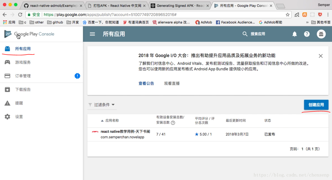Click the help icon beside 安装总数 column
Viewport: 332px width, 180px height.
coord(173,123)
